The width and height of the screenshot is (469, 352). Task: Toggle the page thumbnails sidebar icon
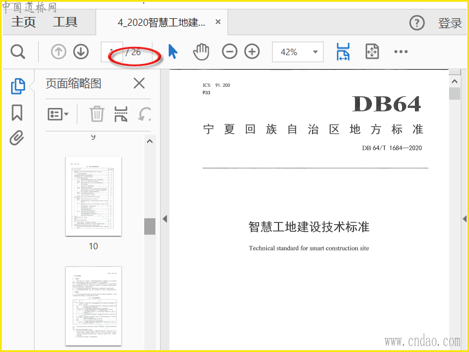click(18, 86)
